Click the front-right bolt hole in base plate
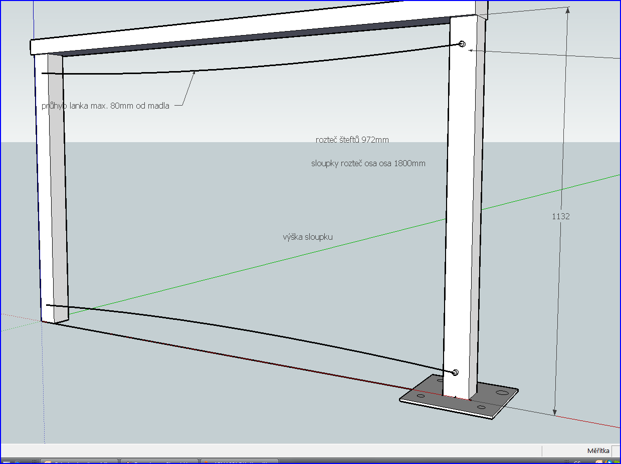 point(481,407)
